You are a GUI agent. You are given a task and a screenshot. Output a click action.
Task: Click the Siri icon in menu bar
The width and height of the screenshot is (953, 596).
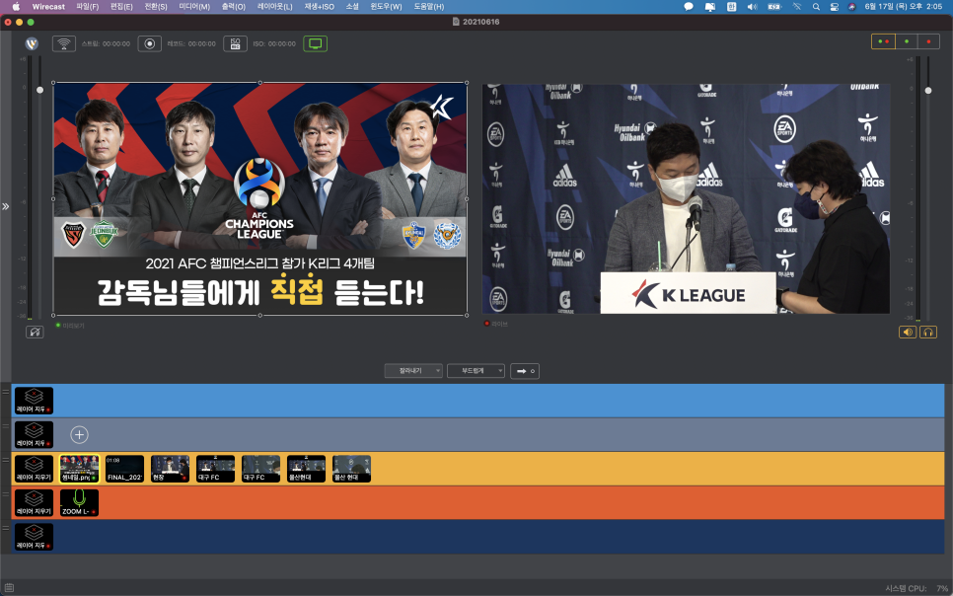point(851,7)
